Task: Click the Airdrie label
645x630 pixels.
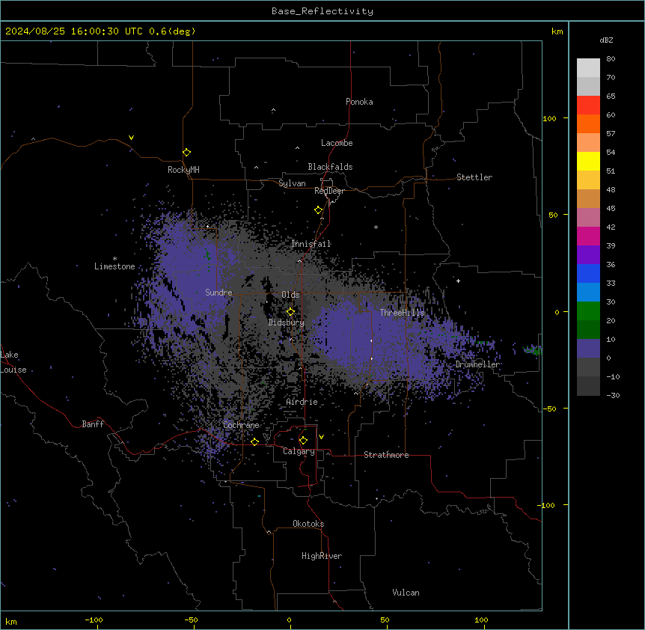Action: tap(302, 402)
